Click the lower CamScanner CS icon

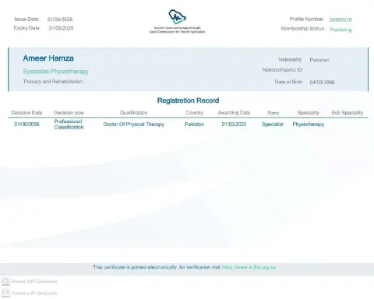pos(5,293)
